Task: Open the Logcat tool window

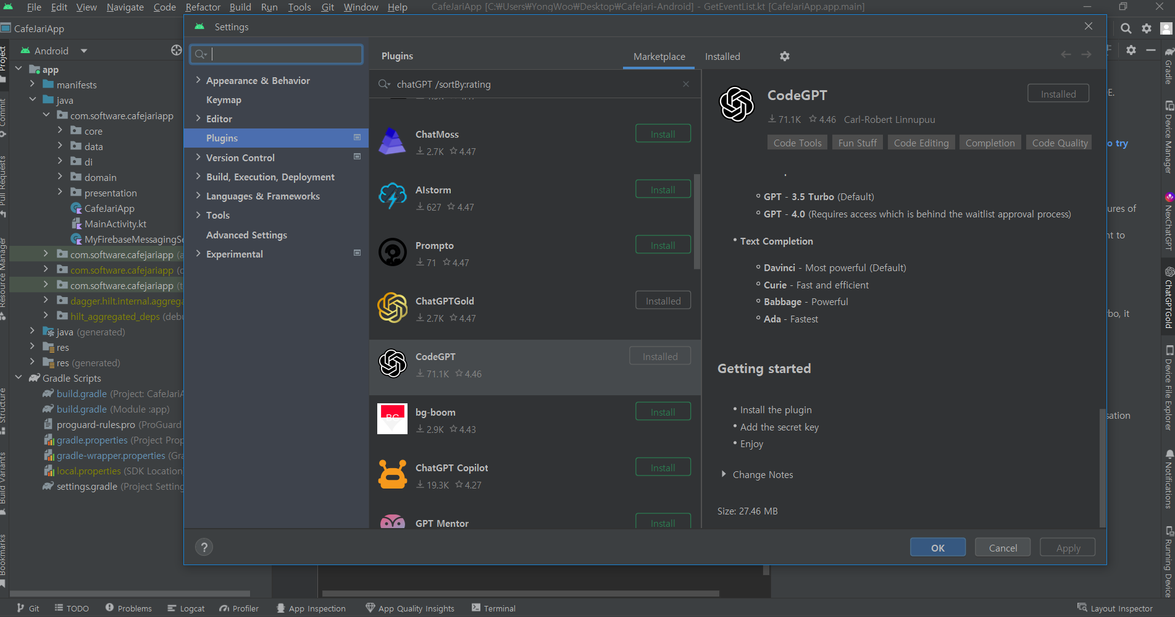Action: [x=186, y=608]
